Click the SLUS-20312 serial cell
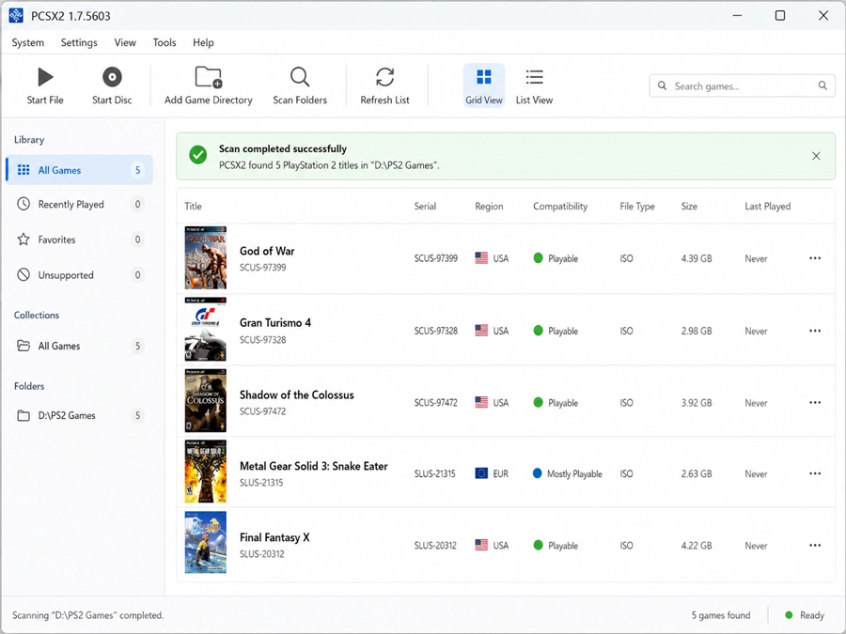Viewport: 846px width, 634px height. (x=435, y=546)
